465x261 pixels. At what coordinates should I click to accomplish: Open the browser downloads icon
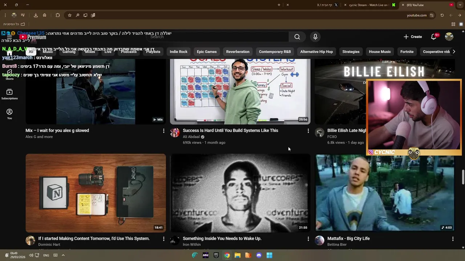(x=36, y=15)
